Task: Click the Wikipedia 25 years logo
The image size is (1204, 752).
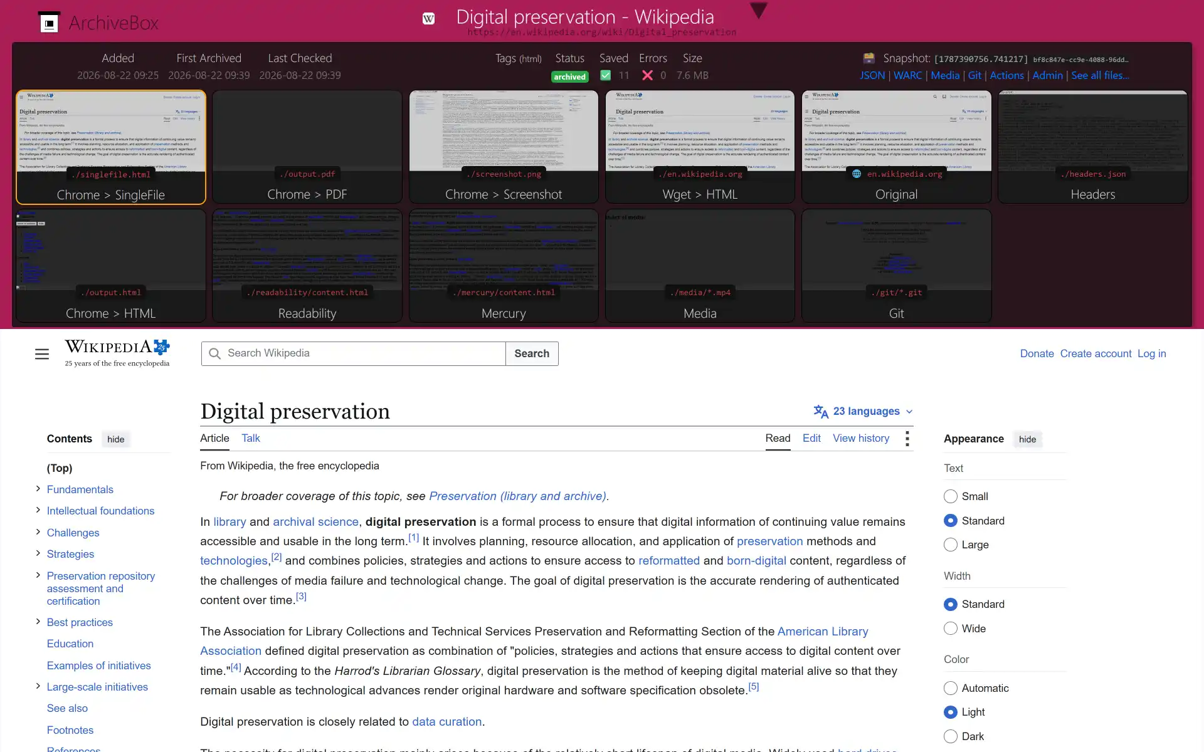Action: pos(117,353)
